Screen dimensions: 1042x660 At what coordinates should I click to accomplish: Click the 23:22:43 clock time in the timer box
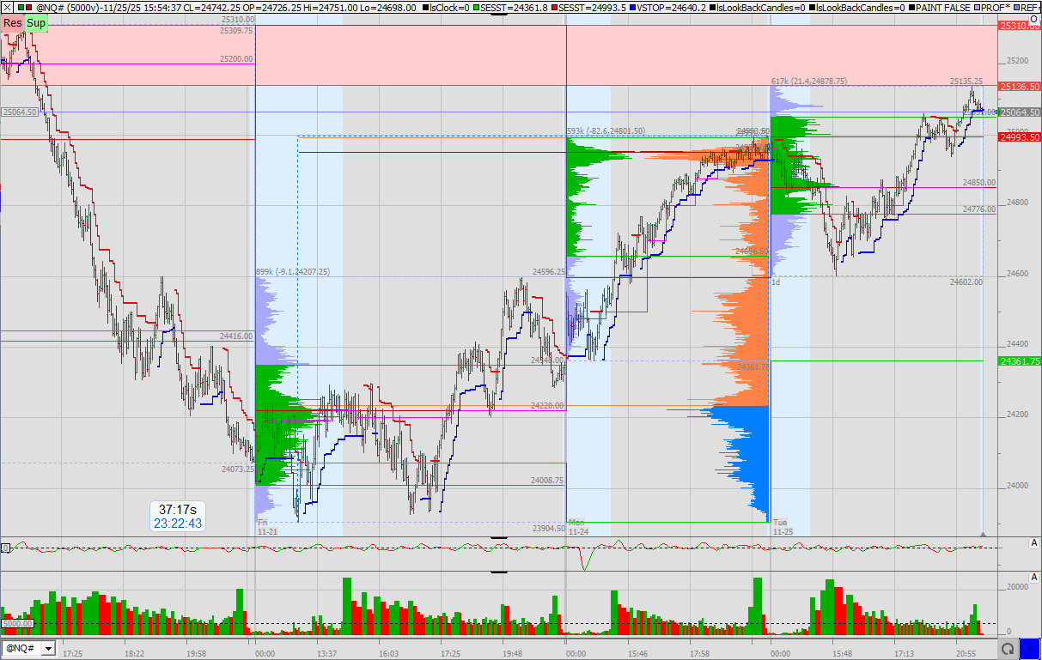178,523
